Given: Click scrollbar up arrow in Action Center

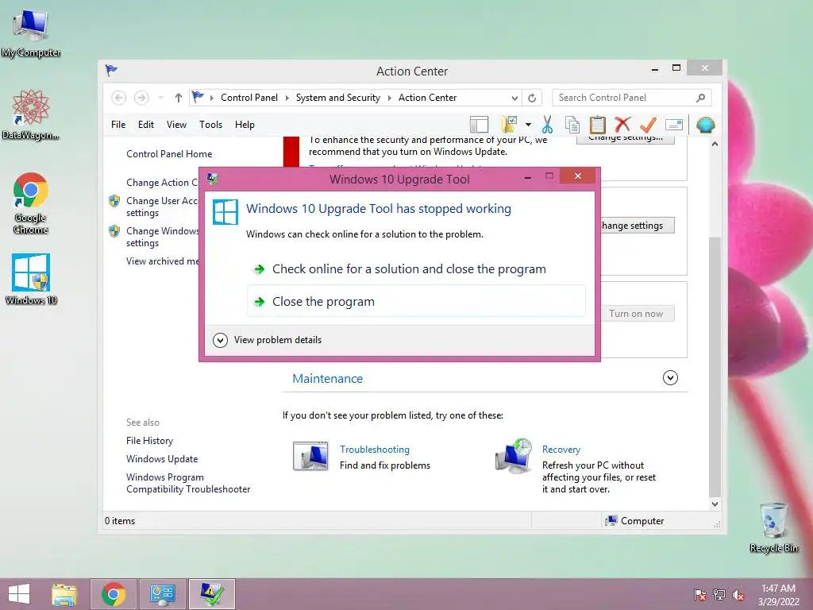Looking at the screenshot, I should point(715,145).
